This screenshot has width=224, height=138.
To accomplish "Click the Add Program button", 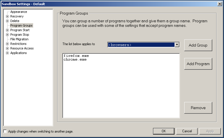I will point(198,64).
